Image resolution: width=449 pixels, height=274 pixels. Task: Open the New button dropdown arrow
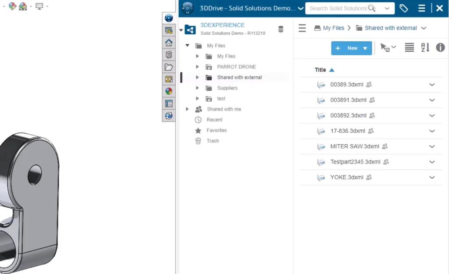[x=365, y=48]
